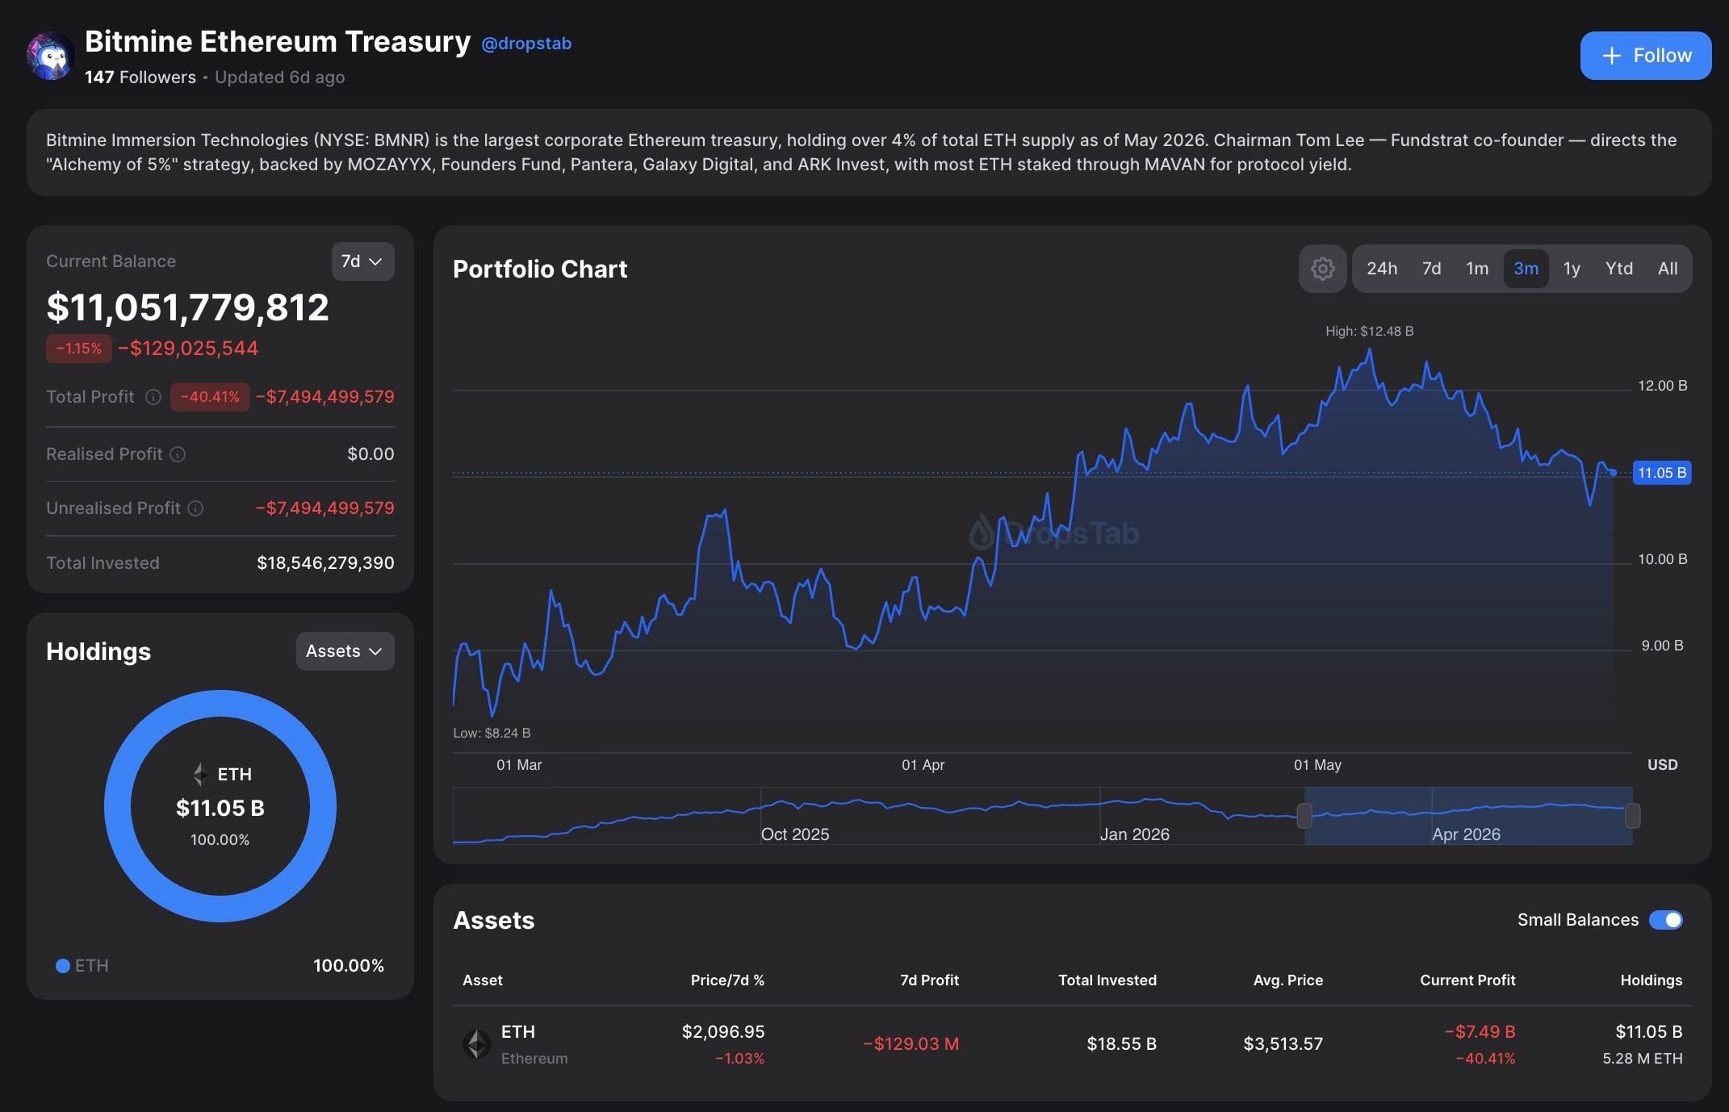Click the Unrealised Profit info icon
The width and height of the screenshot is (1729, 1112).
point(195,508)
